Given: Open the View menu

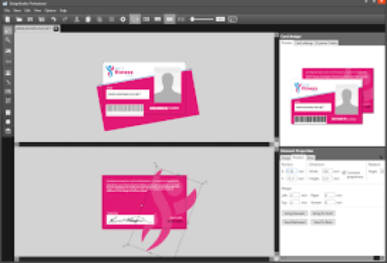Looking at the screenshot, I should 37,11.
